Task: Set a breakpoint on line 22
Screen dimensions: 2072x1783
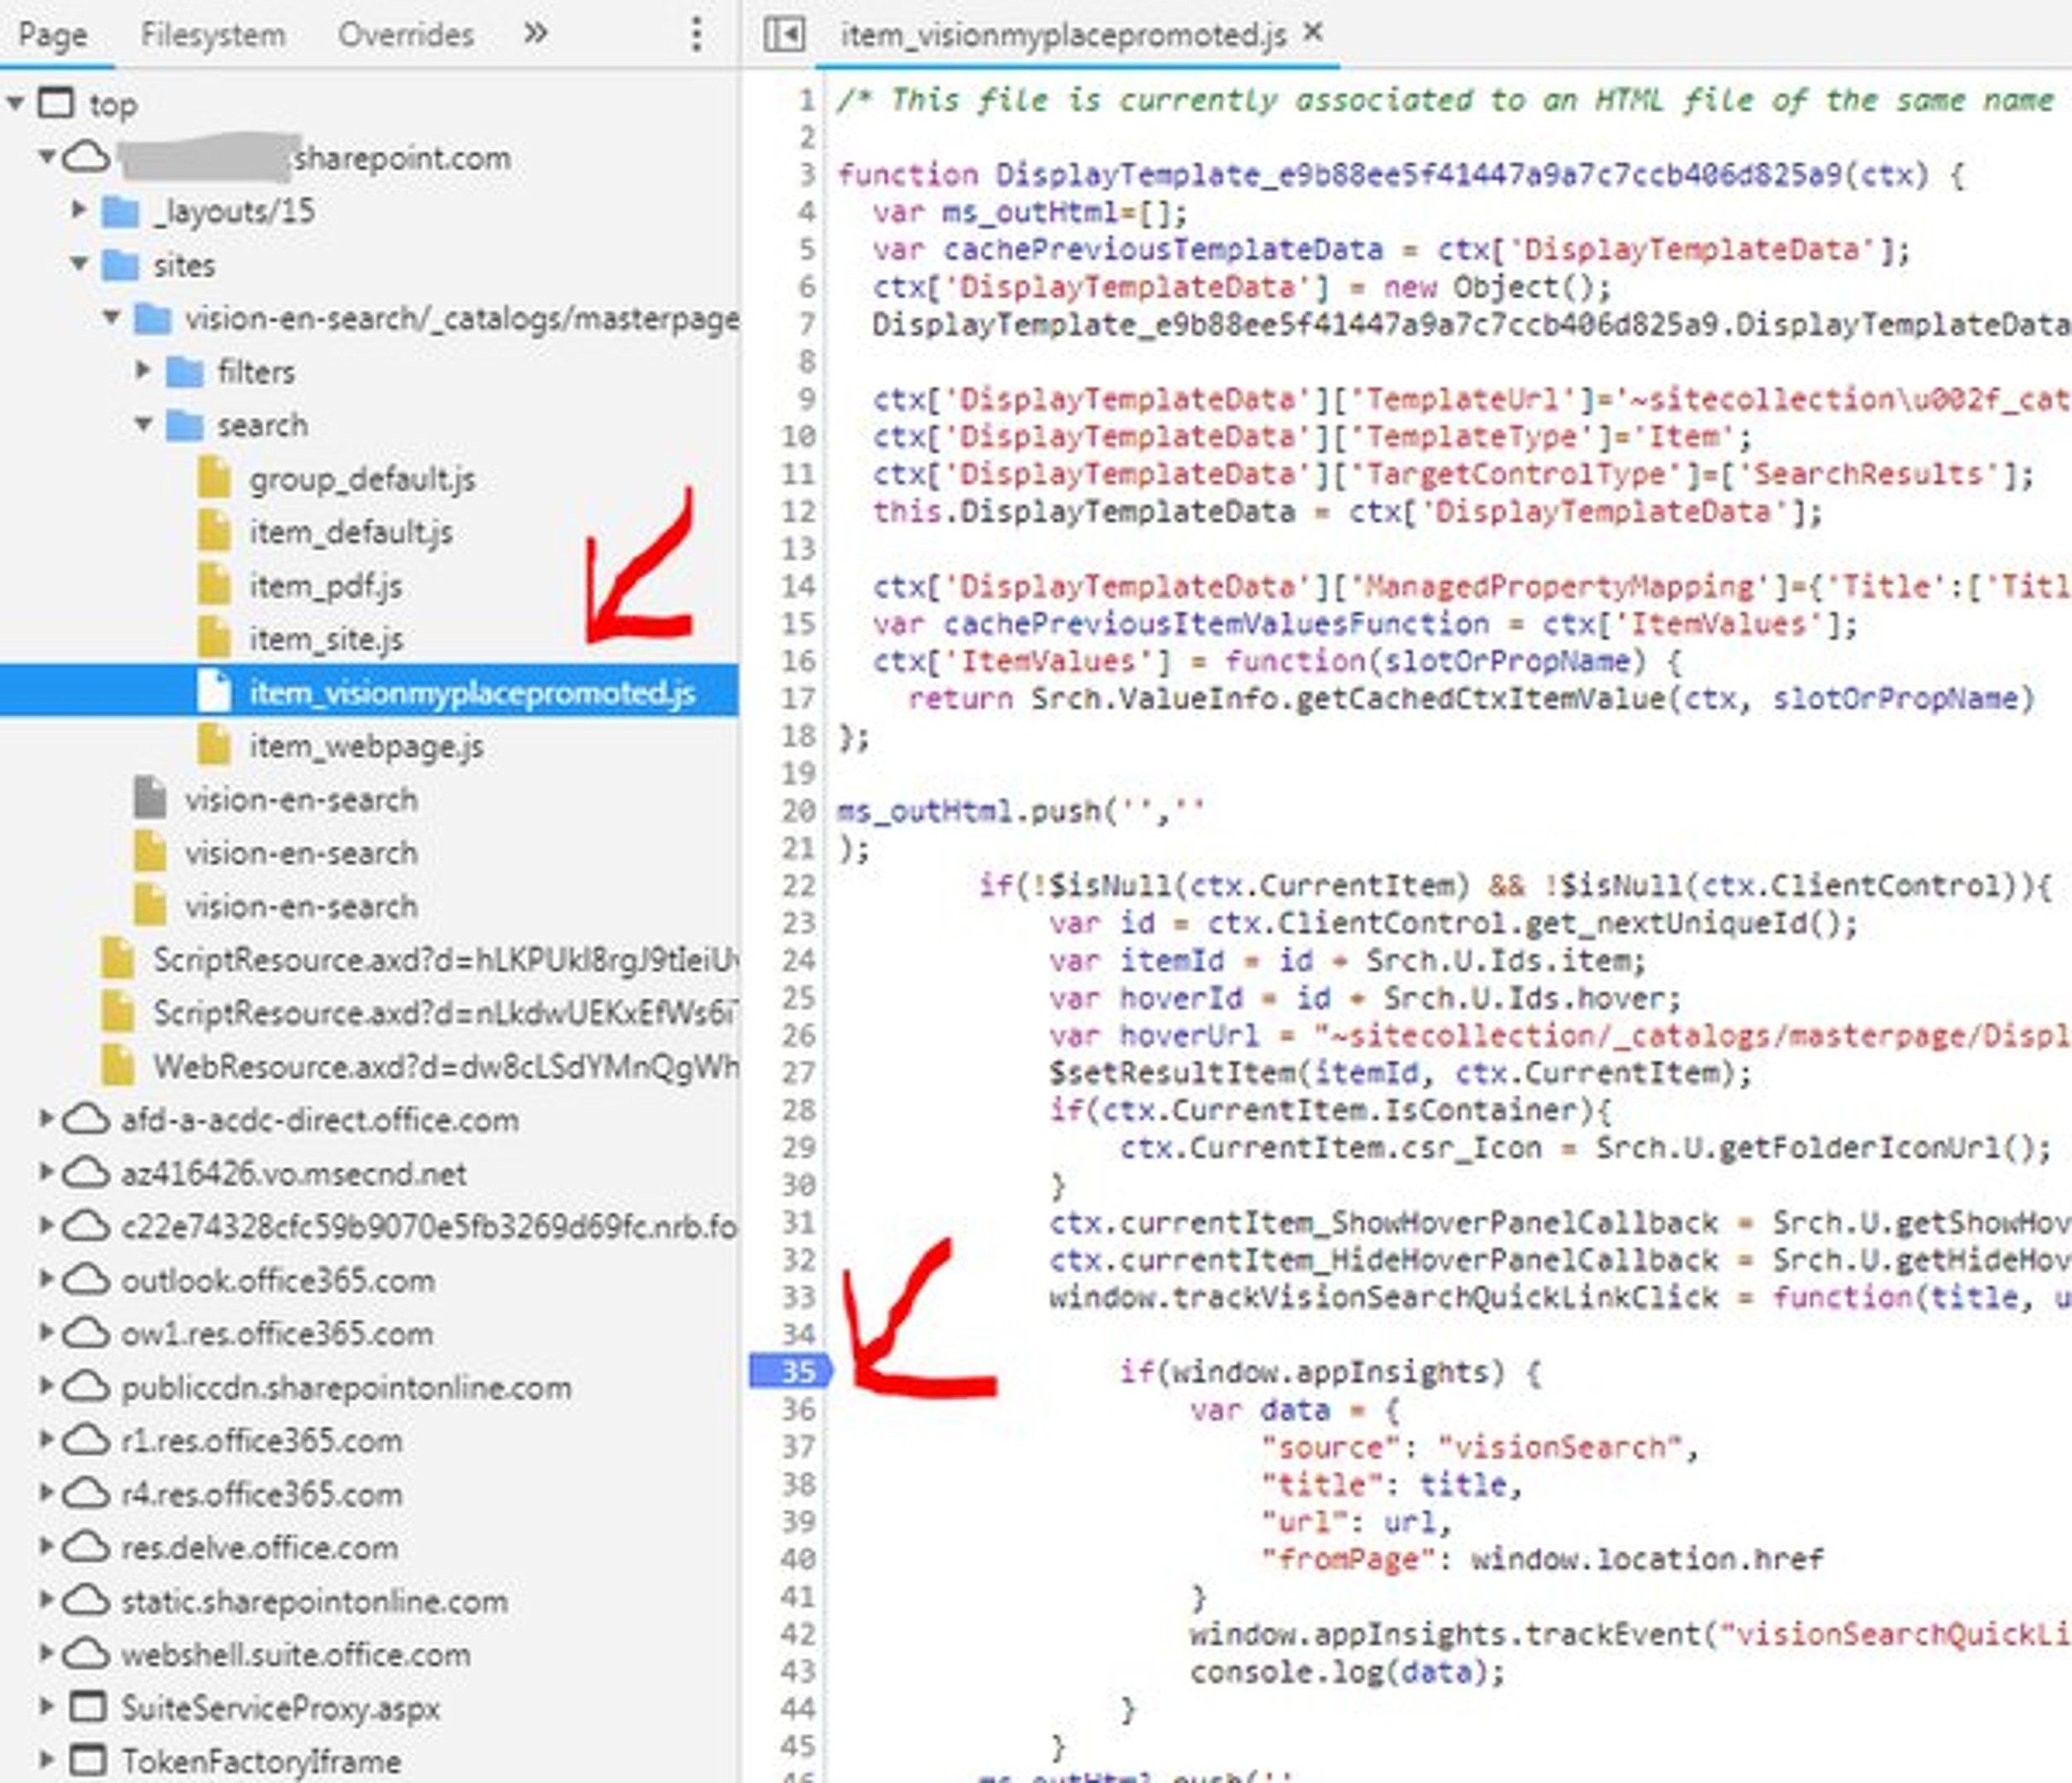Action: (797, 885)
